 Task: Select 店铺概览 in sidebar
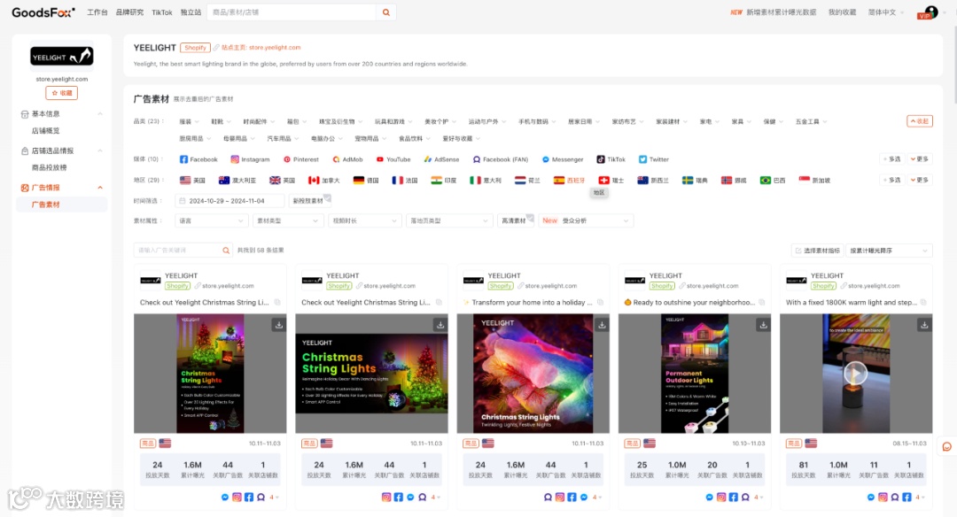(x=46, y=131)
